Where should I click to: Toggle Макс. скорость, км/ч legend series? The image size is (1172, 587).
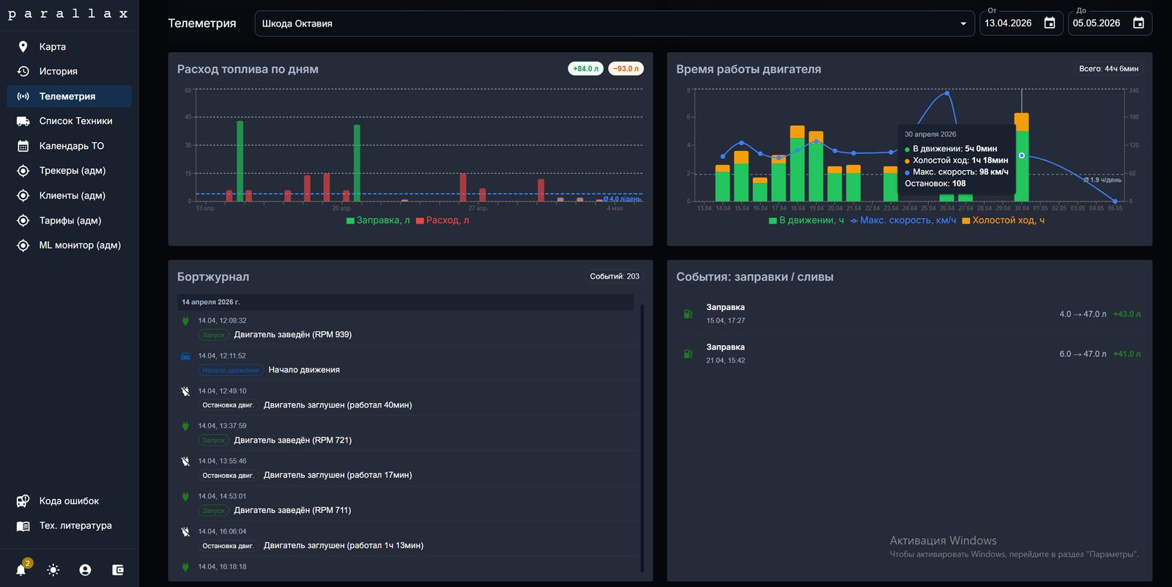point(902,220)
